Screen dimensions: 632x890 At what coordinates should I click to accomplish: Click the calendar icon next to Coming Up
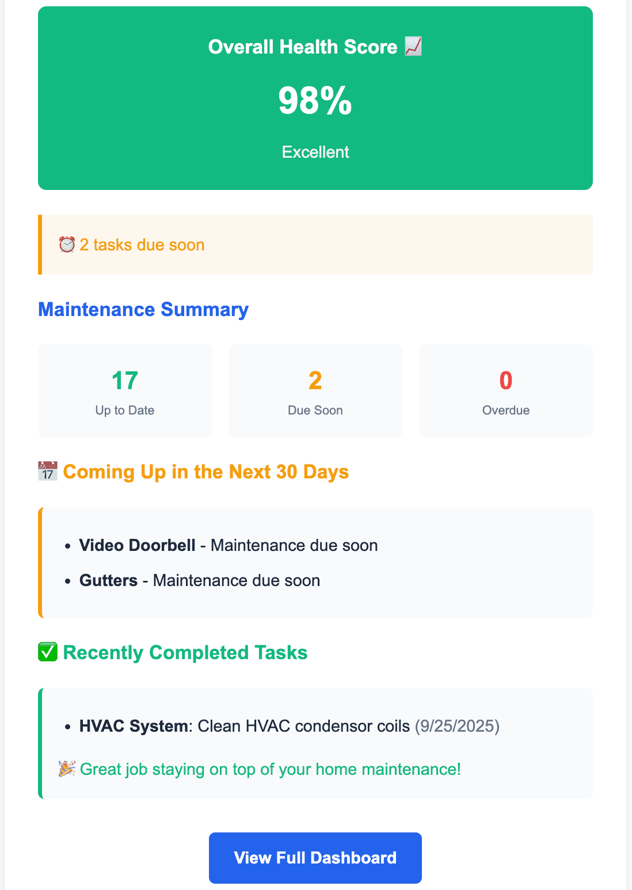[x=48, y=471]
